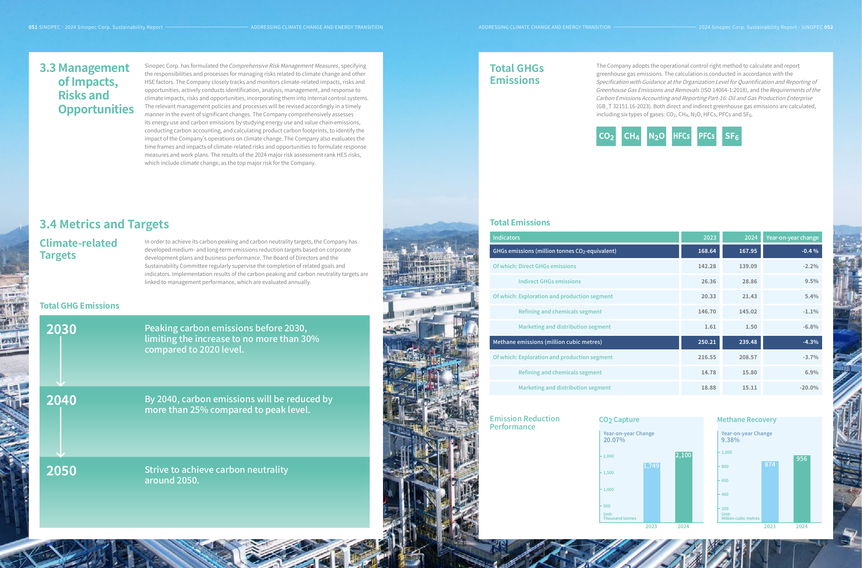Click the 2050 target year
Viewport: 862px width, 568px height.
pos(61,471)
